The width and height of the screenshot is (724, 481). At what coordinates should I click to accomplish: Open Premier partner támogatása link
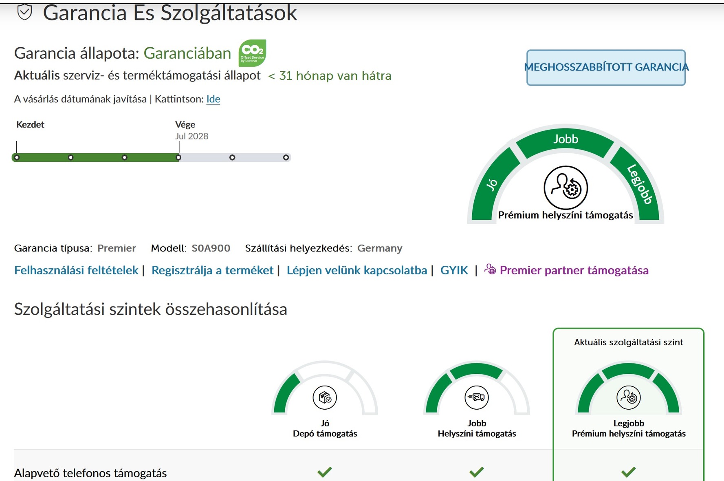pos(574,270)
